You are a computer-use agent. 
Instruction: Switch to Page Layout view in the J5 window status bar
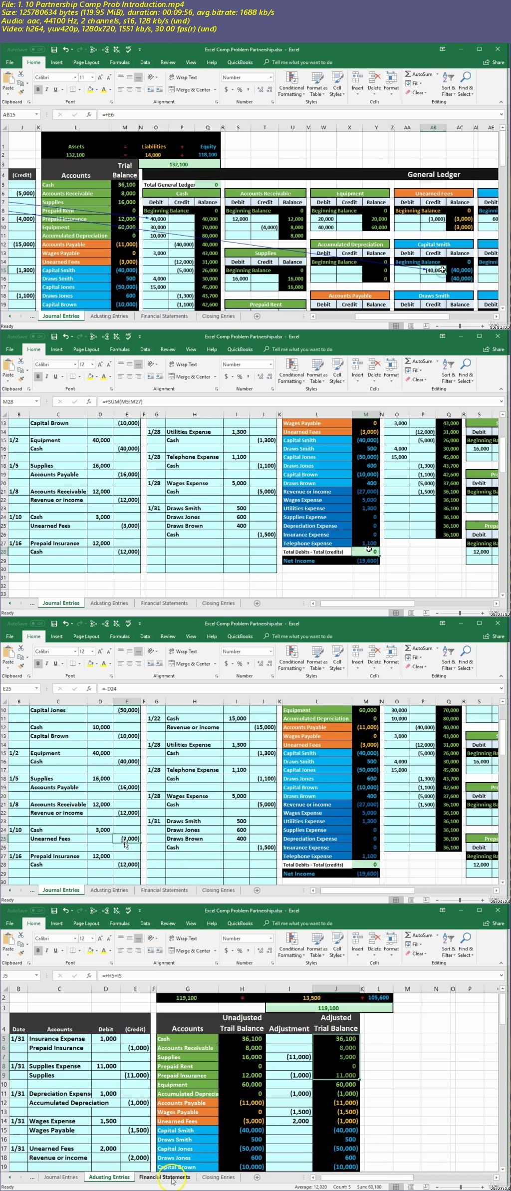(x=411, y=1187)
